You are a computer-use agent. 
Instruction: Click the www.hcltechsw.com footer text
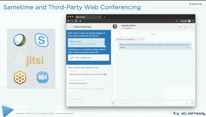click(65, 113)
